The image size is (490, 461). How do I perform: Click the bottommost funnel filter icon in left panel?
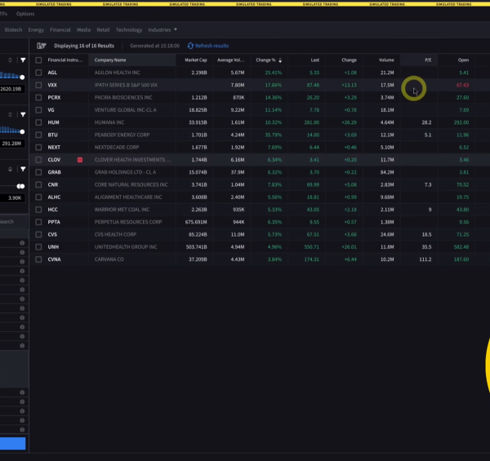pyautogui.click(x=23, y=170)
